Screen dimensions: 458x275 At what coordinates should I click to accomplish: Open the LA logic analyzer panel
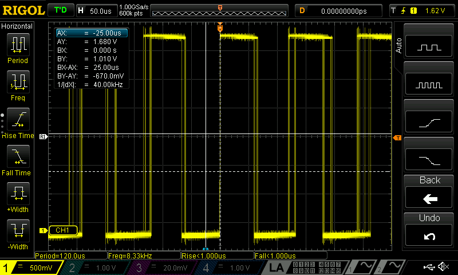[x=277, y=268]
